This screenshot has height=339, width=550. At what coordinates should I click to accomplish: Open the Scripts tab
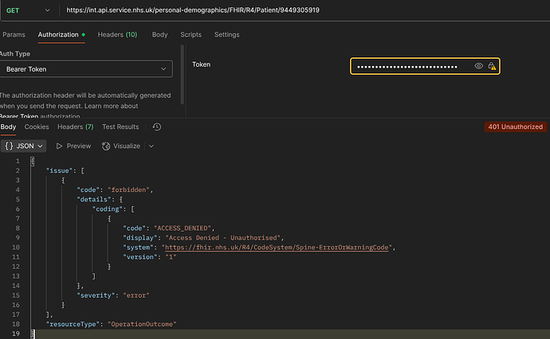tap(191, 35)
